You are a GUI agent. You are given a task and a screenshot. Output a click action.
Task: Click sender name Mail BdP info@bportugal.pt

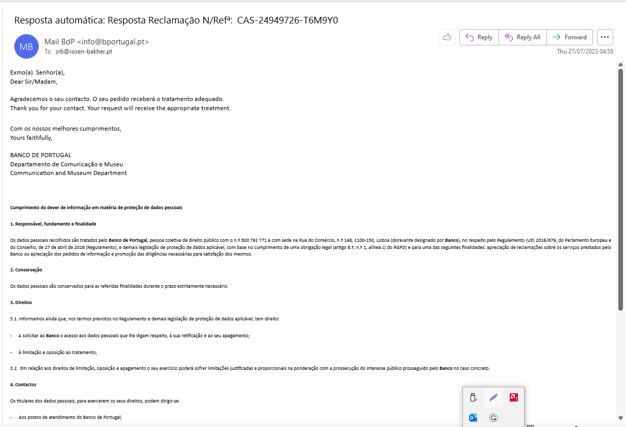click(x=97, y=42)
